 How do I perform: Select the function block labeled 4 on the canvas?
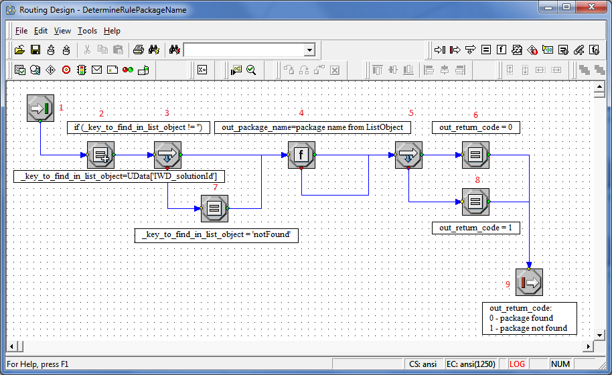tap(301, 155)
